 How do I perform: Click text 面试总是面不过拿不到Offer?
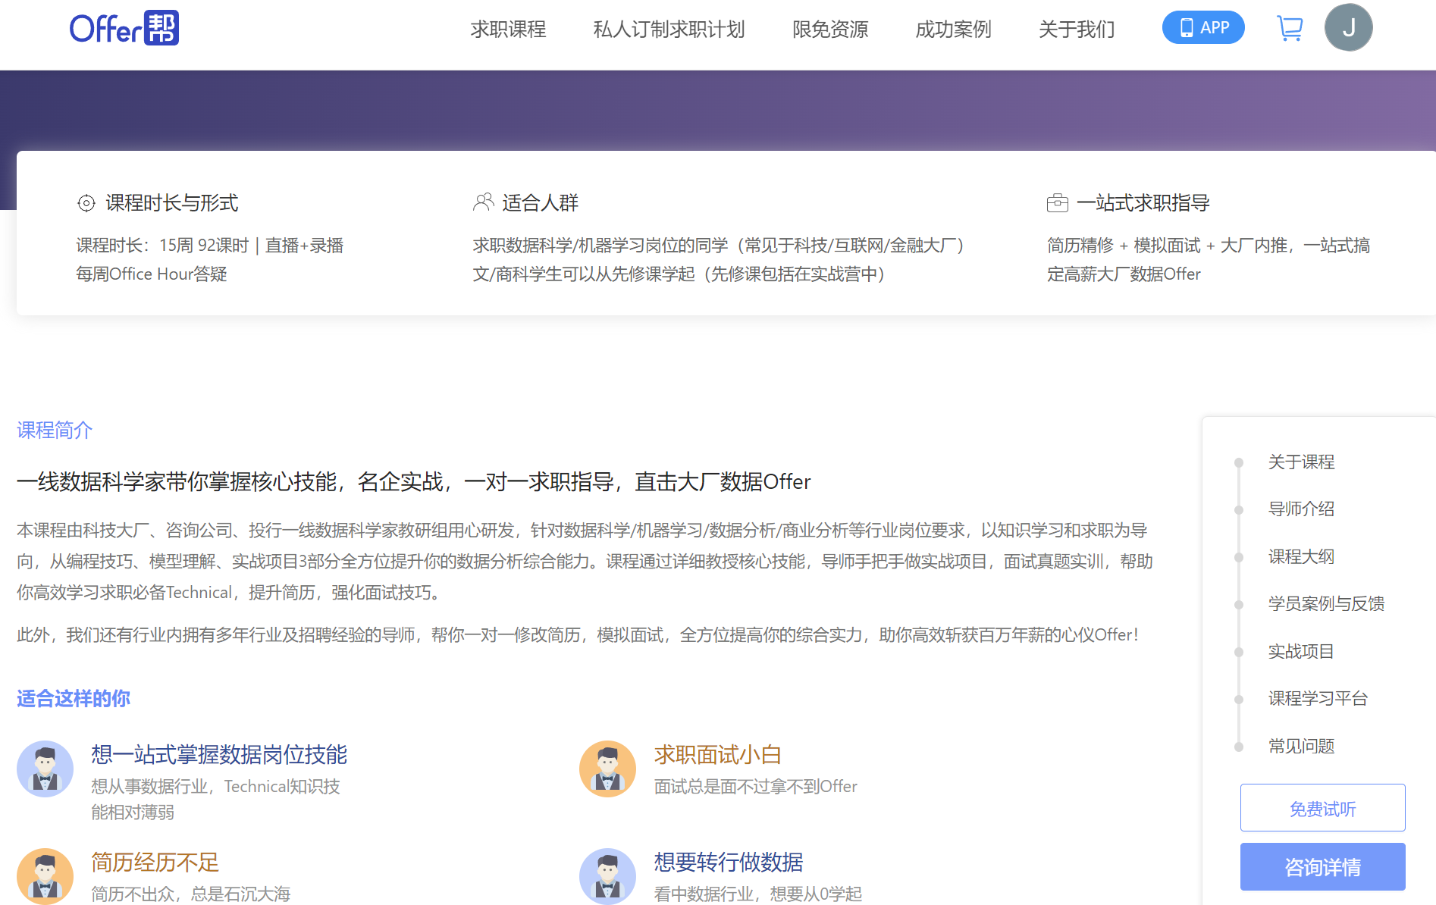coord(756,786)
